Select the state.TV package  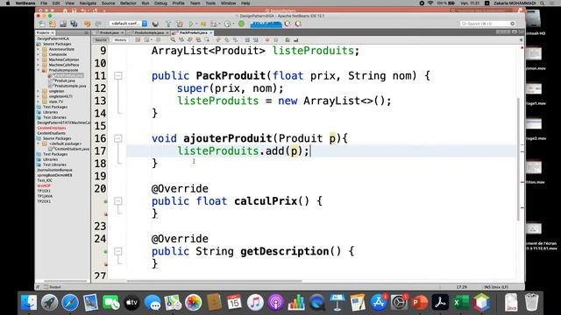pyautogui.click(x=55, y=101)
